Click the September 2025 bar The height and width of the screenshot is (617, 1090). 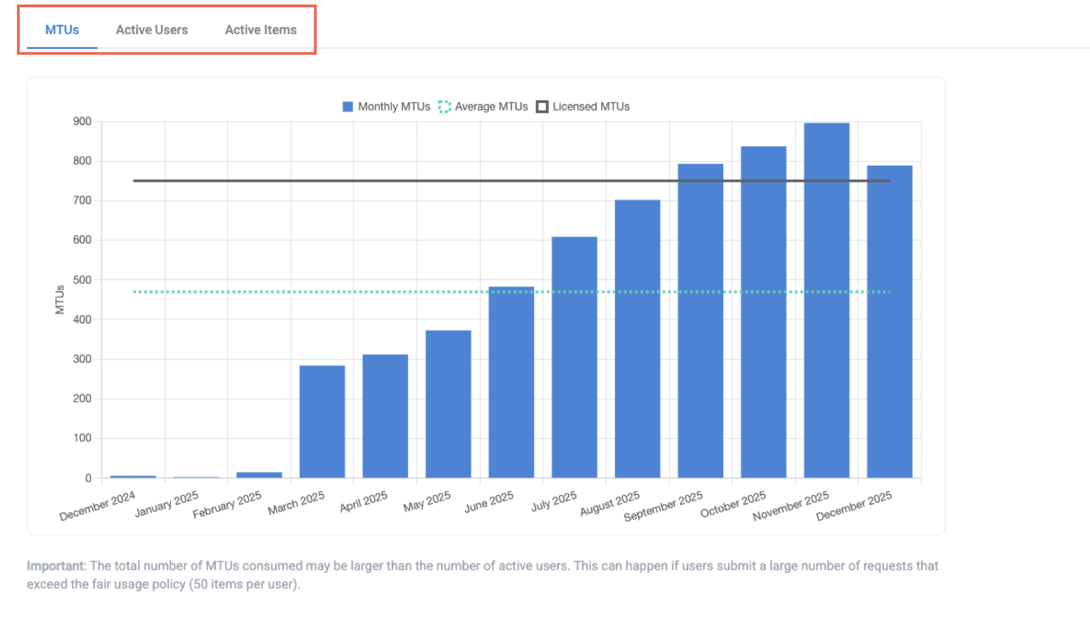(x=700, y=321)
